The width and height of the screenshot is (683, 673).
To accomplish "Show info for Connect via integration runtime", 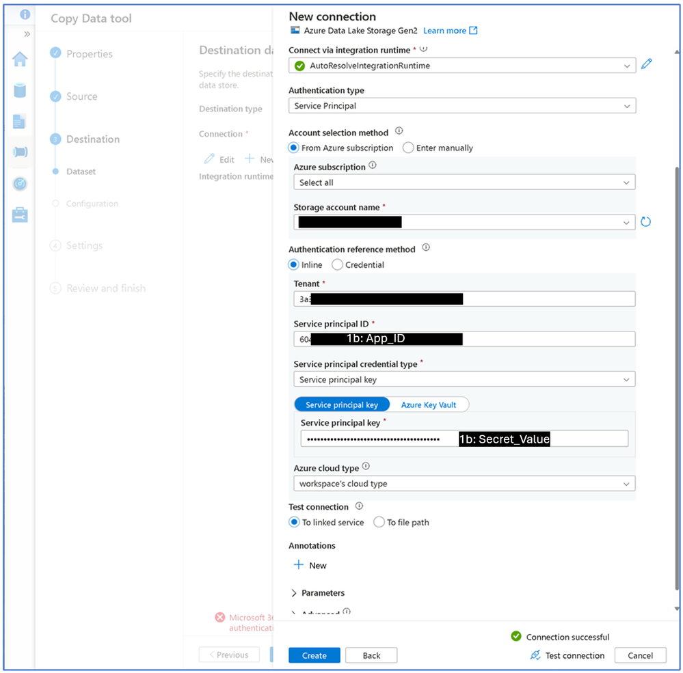I will click(423, 49).
